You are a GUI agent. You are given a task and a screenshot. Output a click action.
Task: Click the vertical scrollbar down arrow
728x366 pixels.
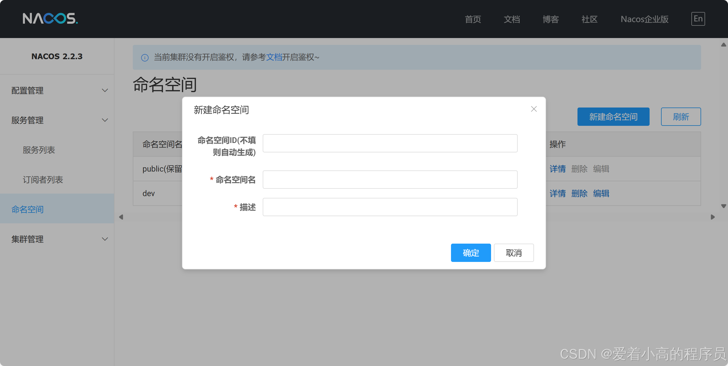[723, 206]
